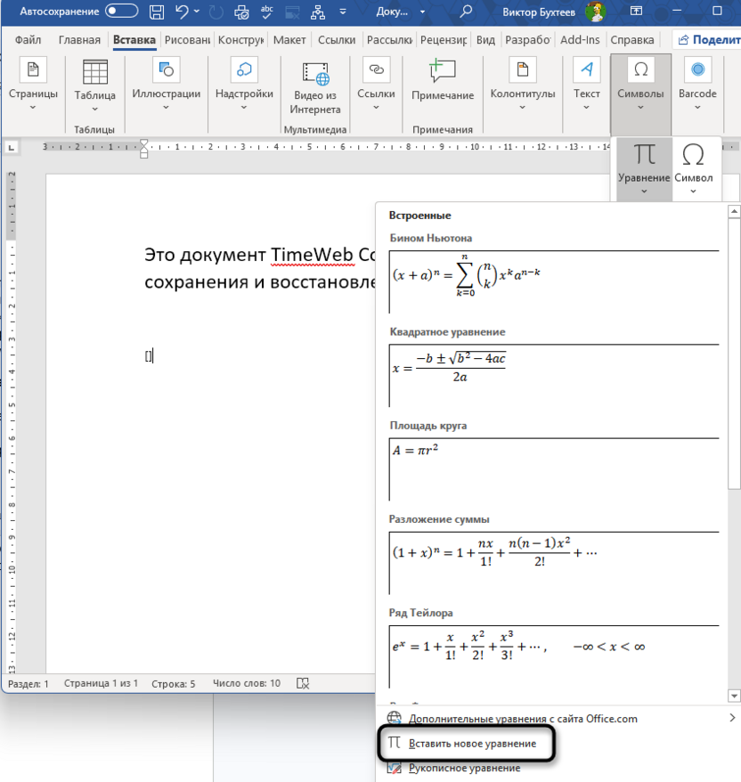
Task: Open the Файл tab
Action: pos(28,40)
